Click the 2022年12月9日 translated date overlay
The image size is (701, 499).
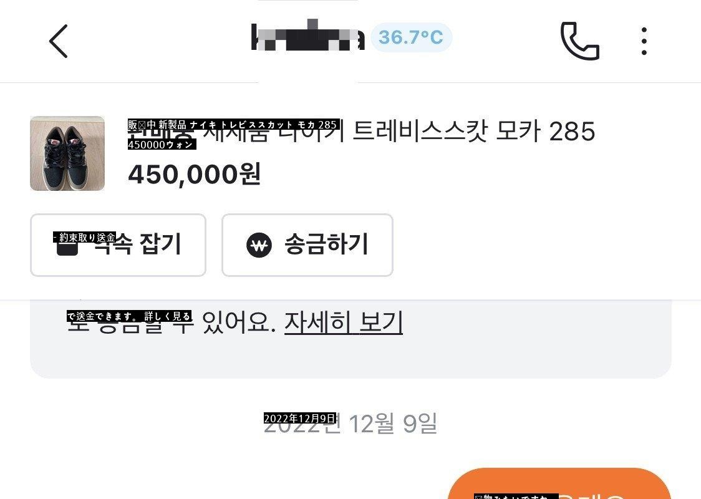(299, 418)
